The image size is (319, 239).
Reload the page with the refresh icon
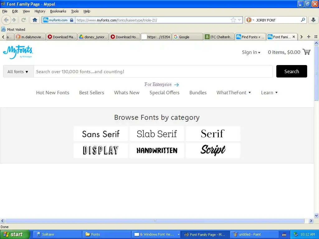tap(23, 20)
